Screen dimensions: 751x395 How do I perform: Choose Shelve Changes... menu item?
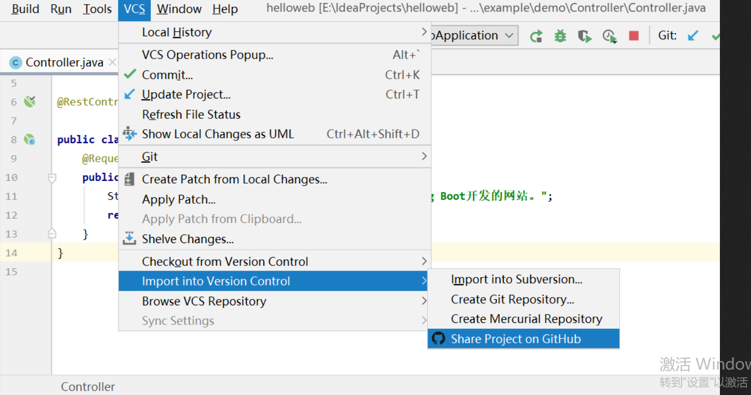[x=275, y=238]
